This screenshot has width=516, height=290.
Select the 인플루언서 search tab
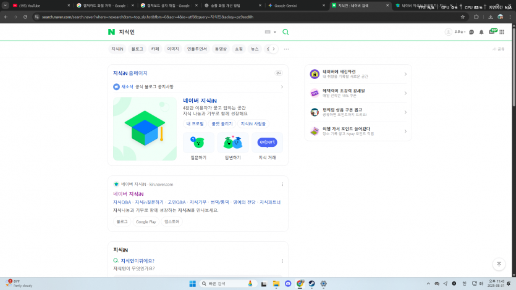pyautogui.click(x=197, y=49)
